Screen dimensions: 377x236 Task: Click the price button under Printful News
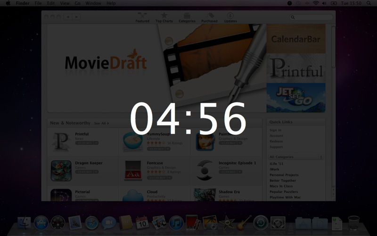[x=87, y=143]
